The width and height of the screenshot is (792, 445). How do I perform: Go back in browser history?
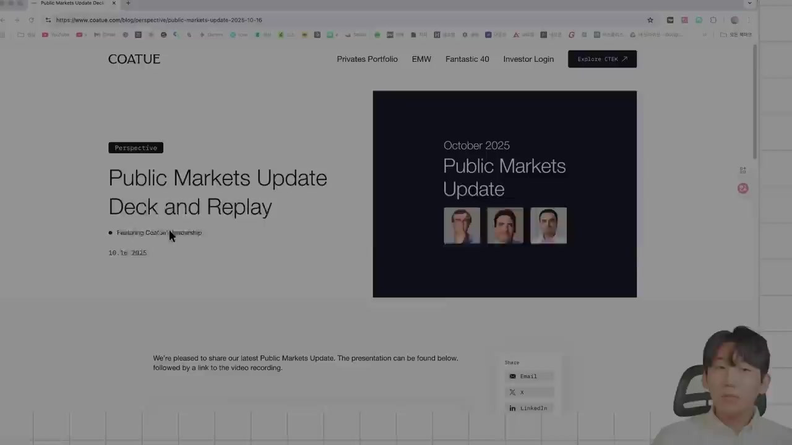point(4,20)
